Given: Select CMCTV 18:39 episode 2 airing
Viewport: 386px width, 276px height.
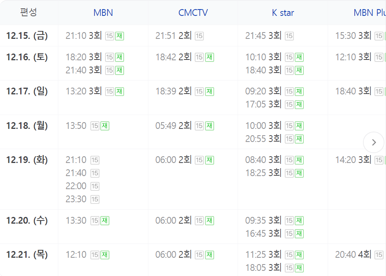Looking at the screenshot, I should click(173, 91).
